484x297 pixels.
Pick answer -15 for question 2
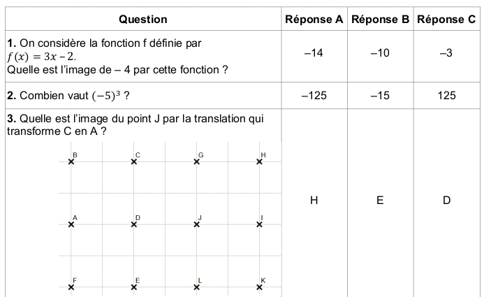pos(379,96)
